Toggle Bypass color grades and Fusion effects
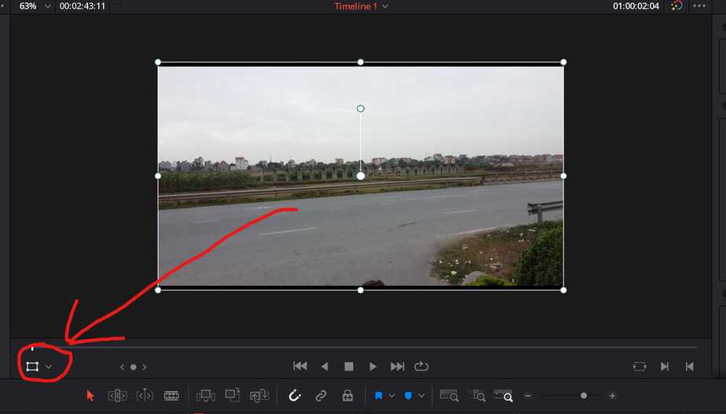Screen dimensions: 726x414 pos(676,6)
